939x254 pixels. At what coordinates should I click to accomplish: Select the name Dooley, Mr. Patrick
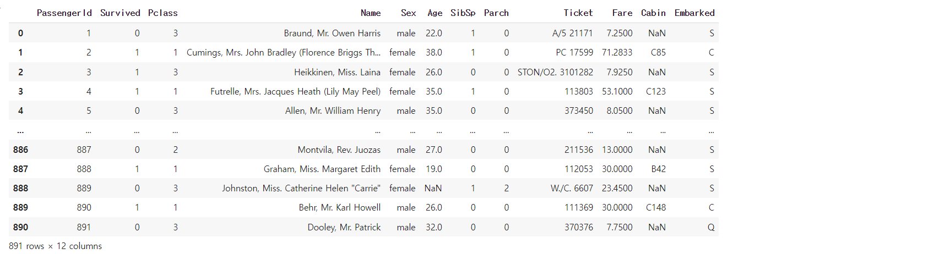[344, 227]
